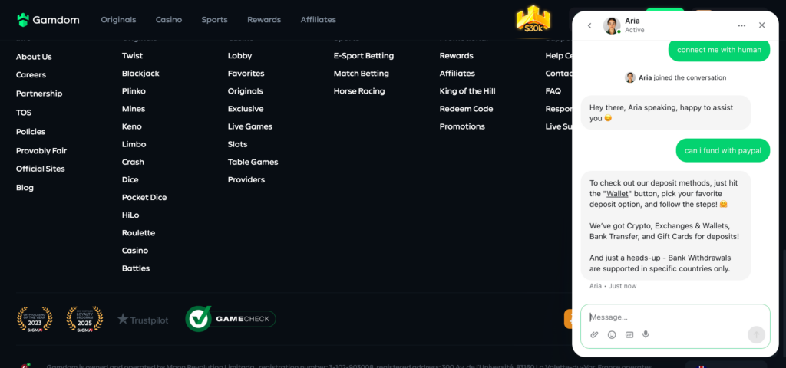The image size is (786, 368).
Task: Close the Aria chat widget
Action: click(x=762, y=25)
